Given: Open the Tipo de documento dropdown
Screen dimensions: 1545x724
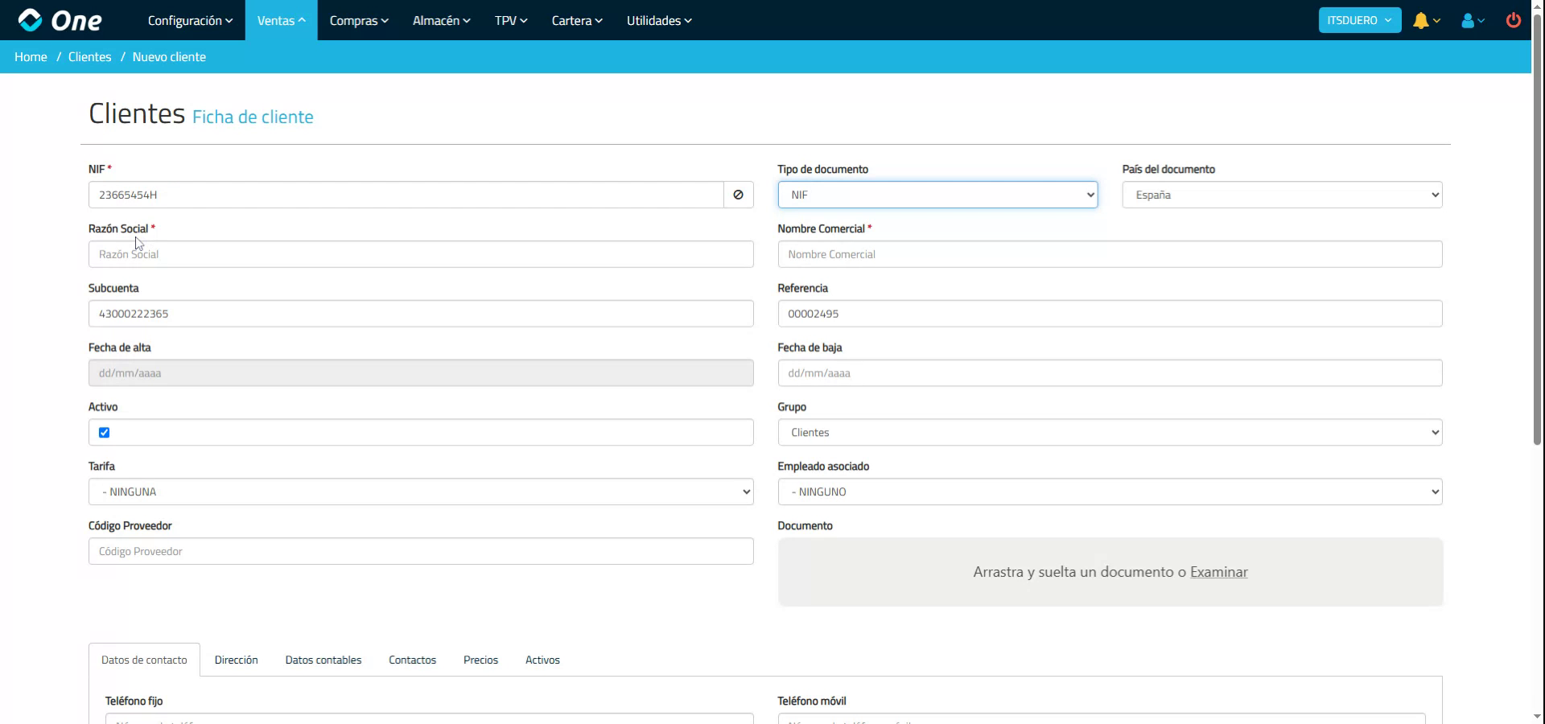Looking at the screenshot, I should (x=937, y=195).
